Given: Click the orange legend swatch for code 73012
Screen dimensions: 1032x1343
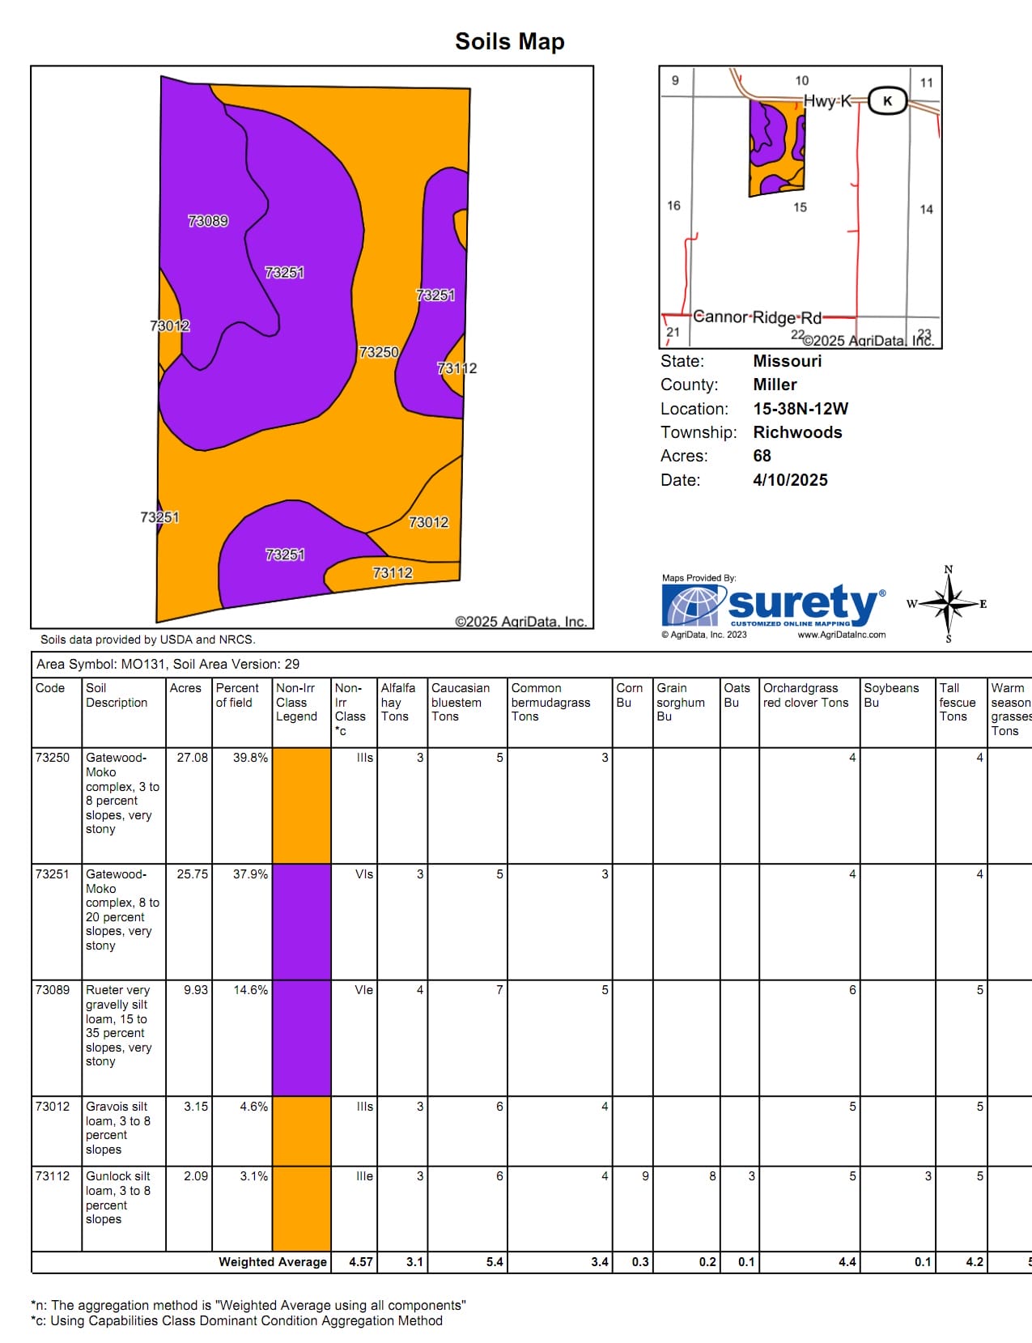Looking at the screenshot, I should [x=302, y=1132].
